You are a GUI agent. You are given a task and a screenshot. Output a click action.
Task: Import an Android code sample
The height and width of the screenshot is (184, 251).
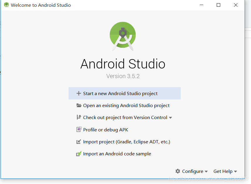click(124, 154)
